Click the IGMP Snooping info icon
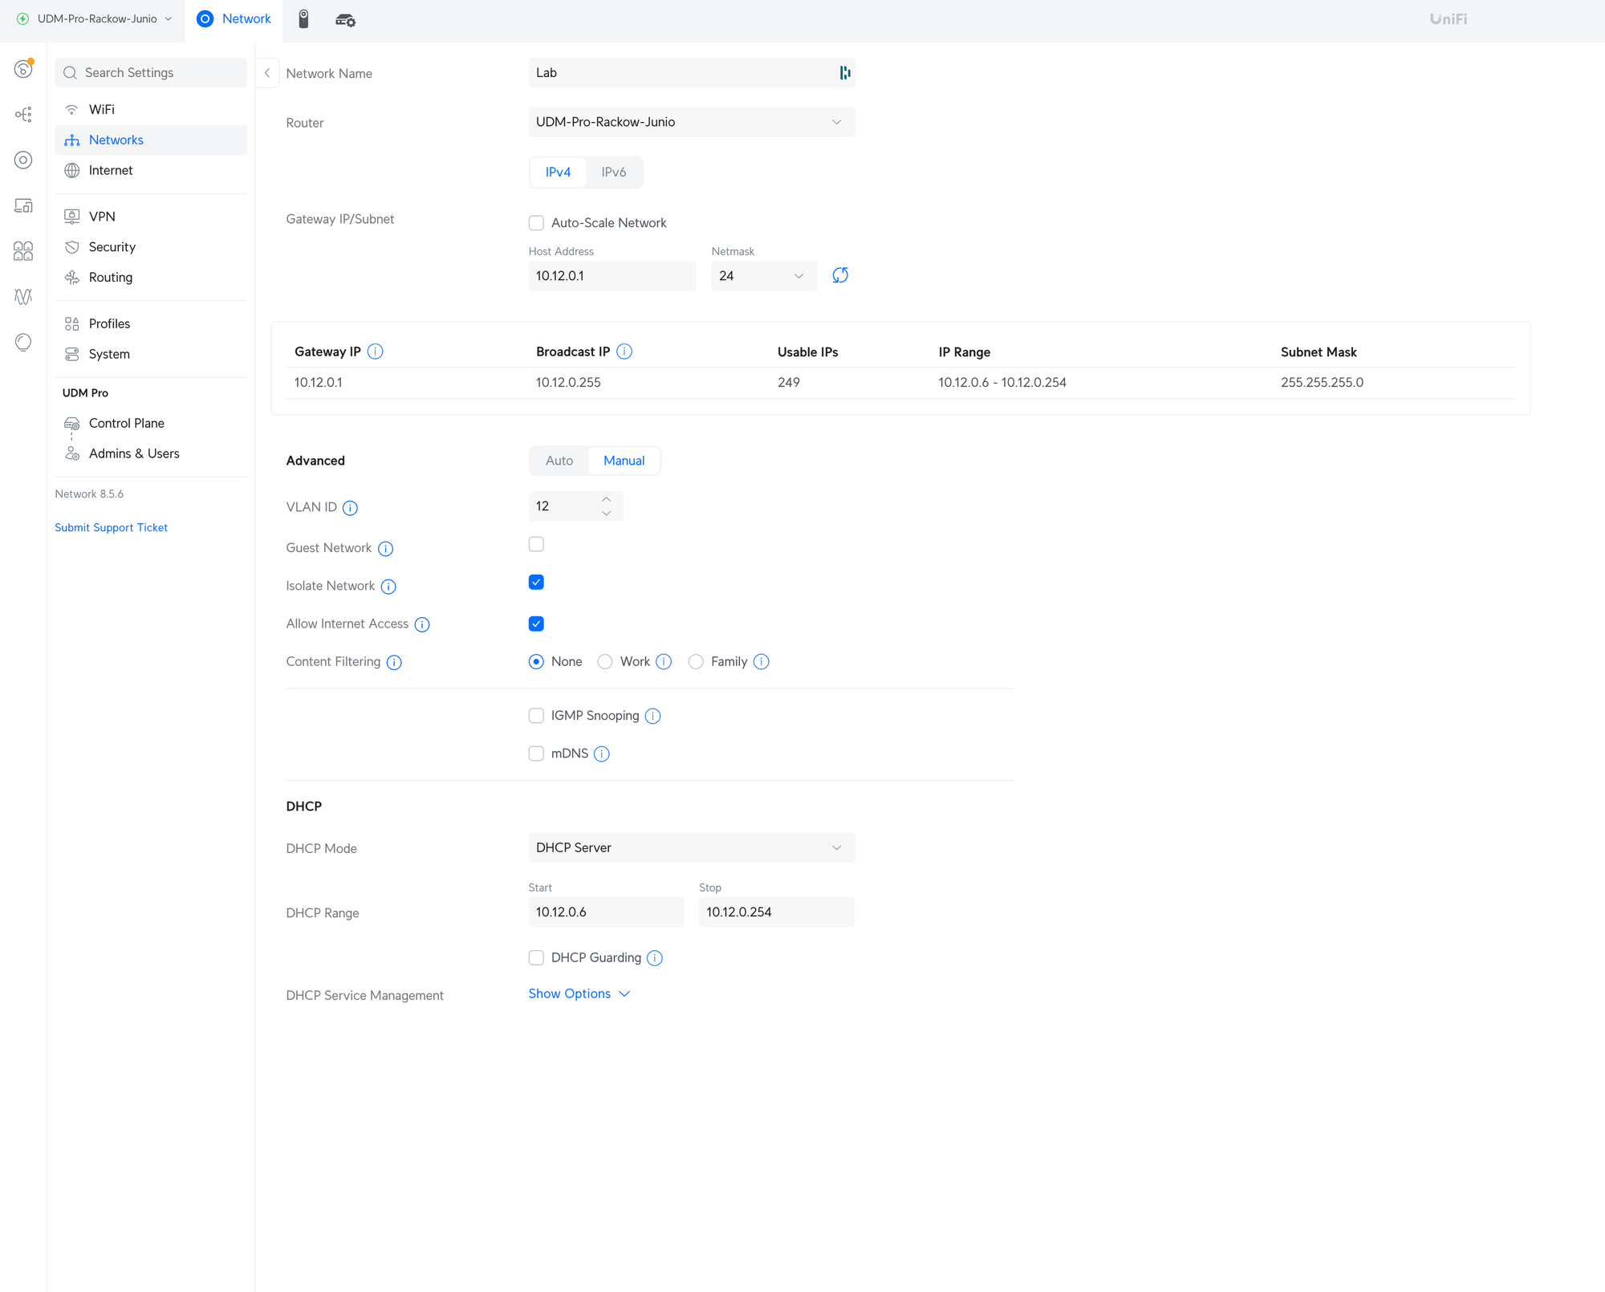 (653, 716)
